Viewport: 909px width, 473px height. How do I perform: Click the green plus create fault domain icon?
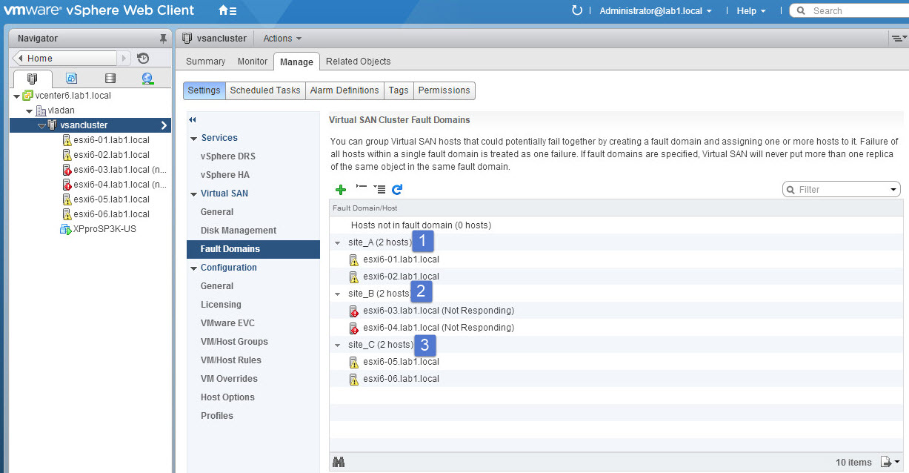[x=341, y=190]
